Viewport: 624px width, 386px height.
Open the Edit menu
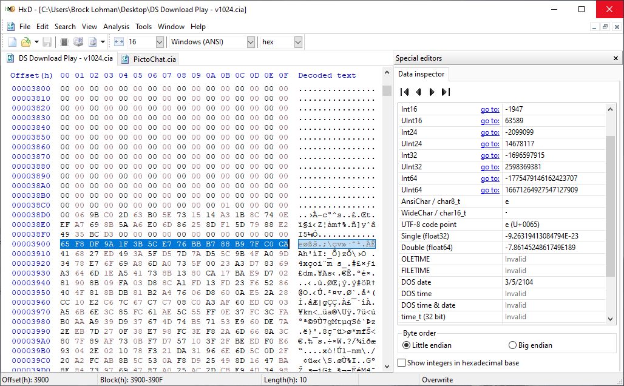pos(42,27)
